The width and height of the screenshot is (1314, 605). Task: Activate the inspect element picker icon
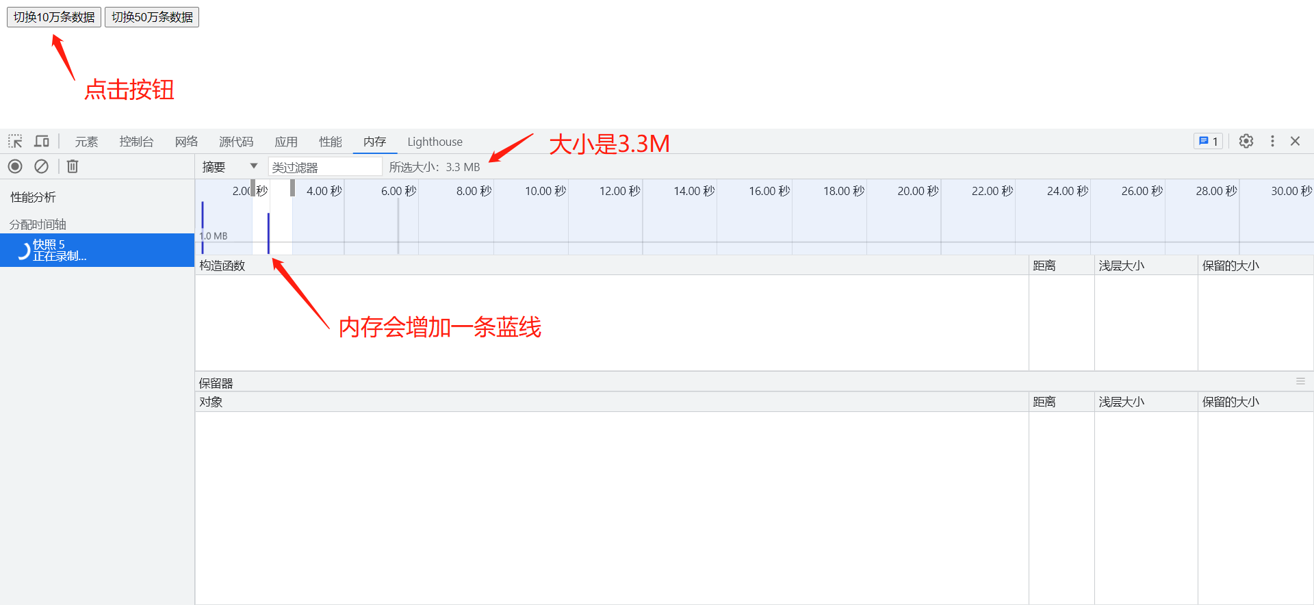(15, 142)
